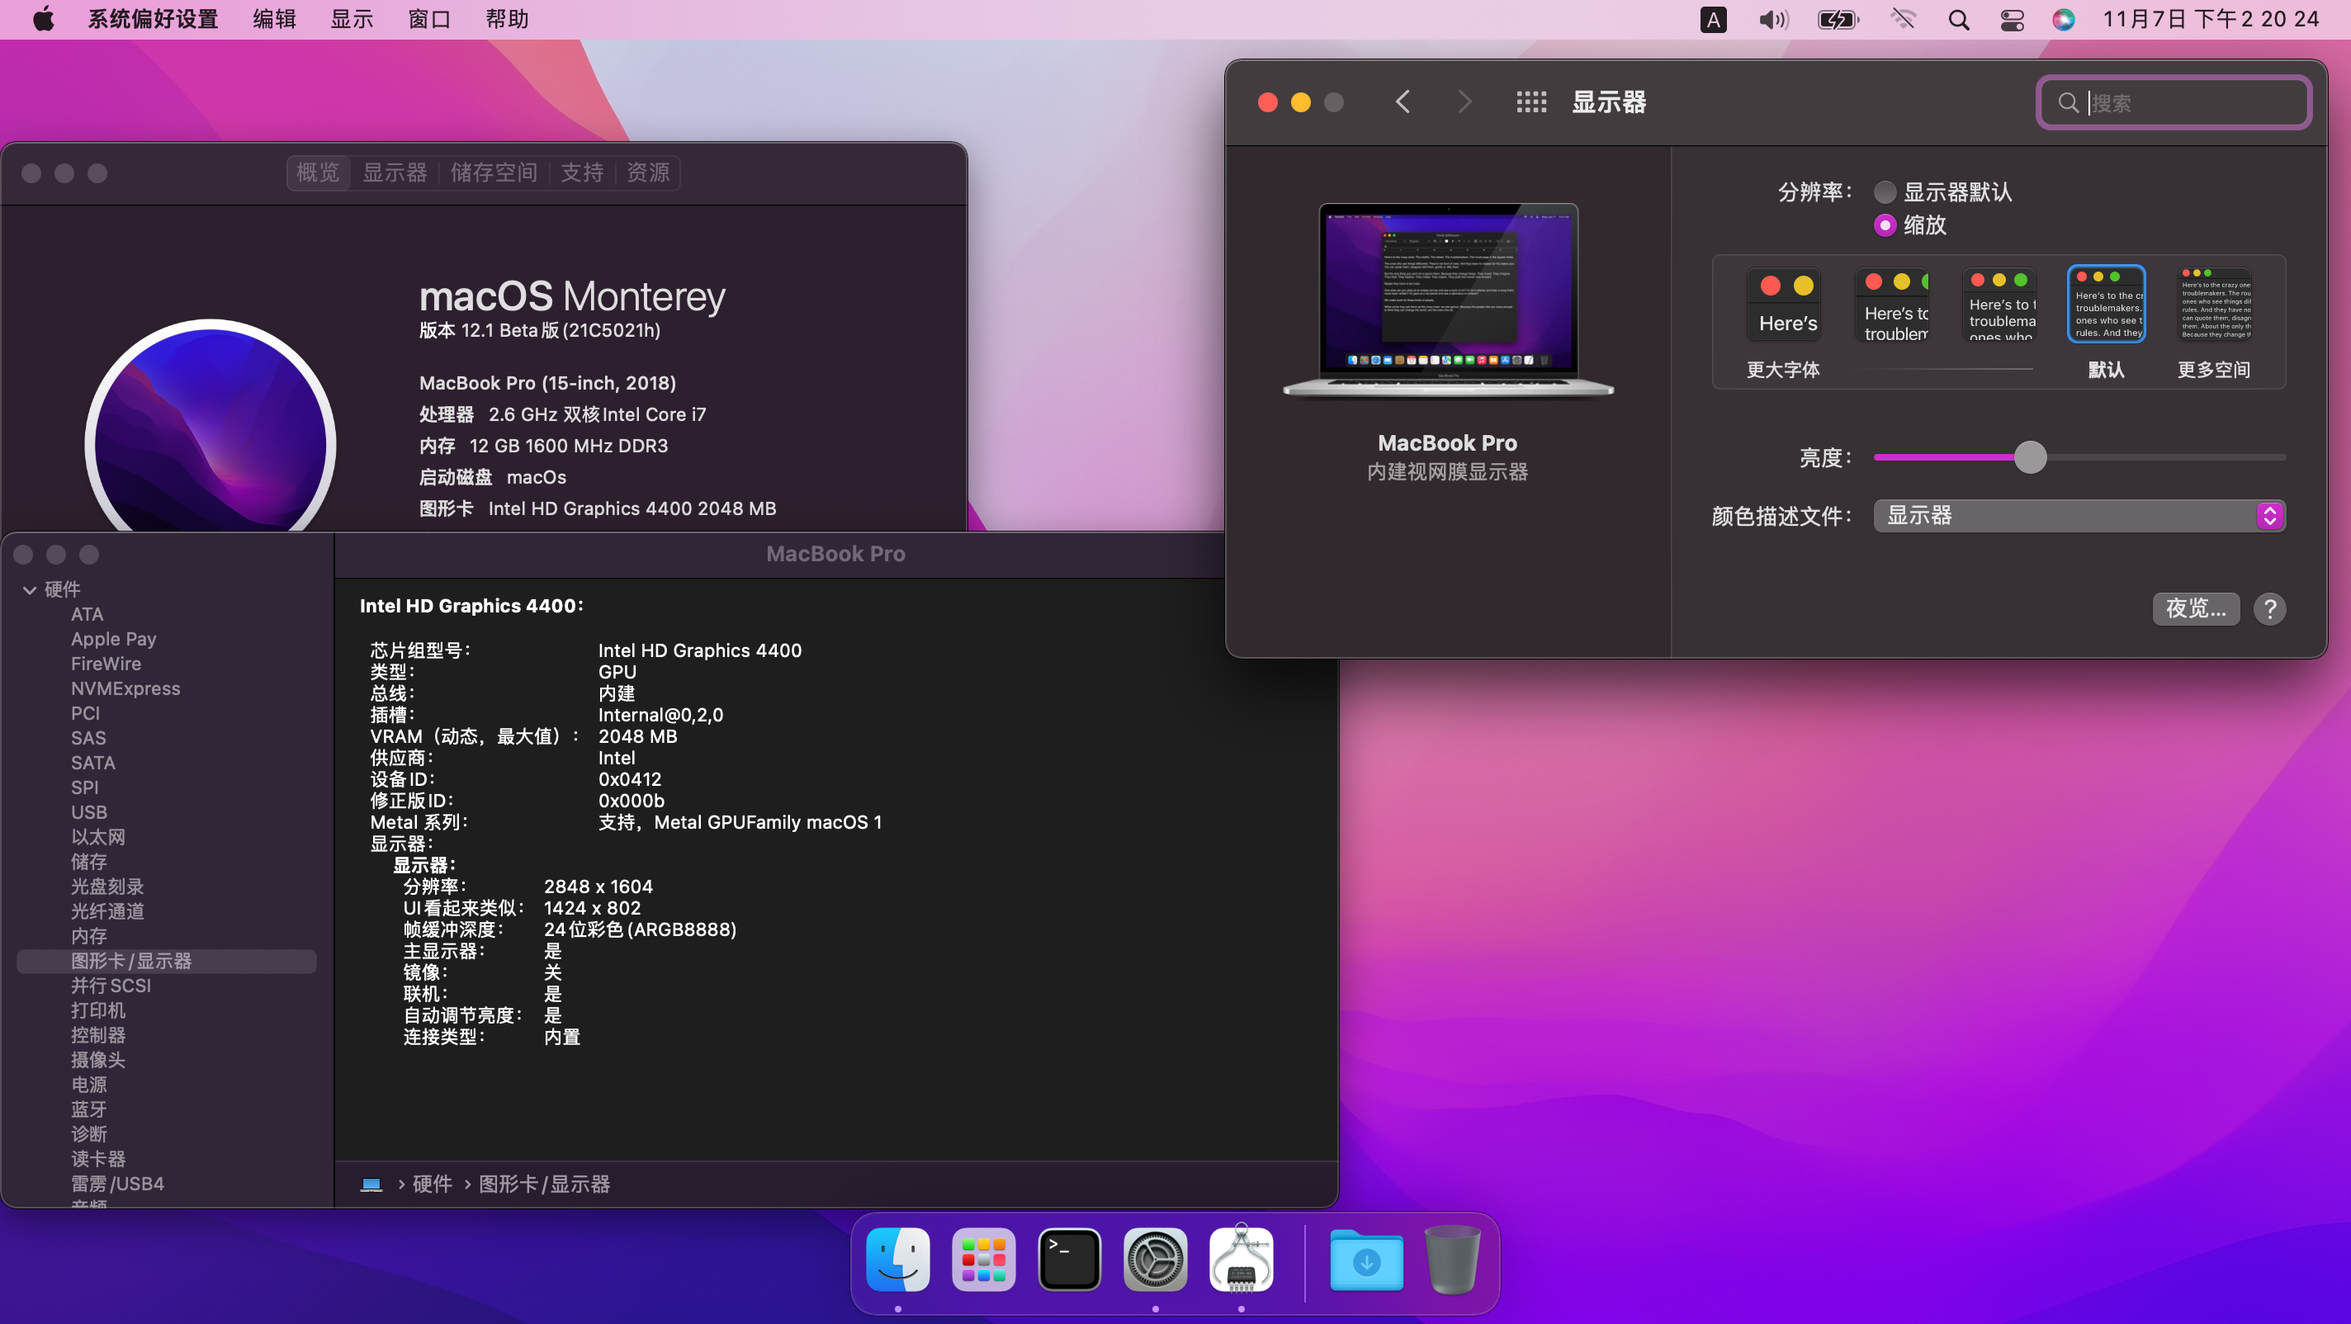The height and width of the screenshot is (1324, 2351).
Task: Select the 缩放 scaled resolution option
Action: click(1885, 225)
